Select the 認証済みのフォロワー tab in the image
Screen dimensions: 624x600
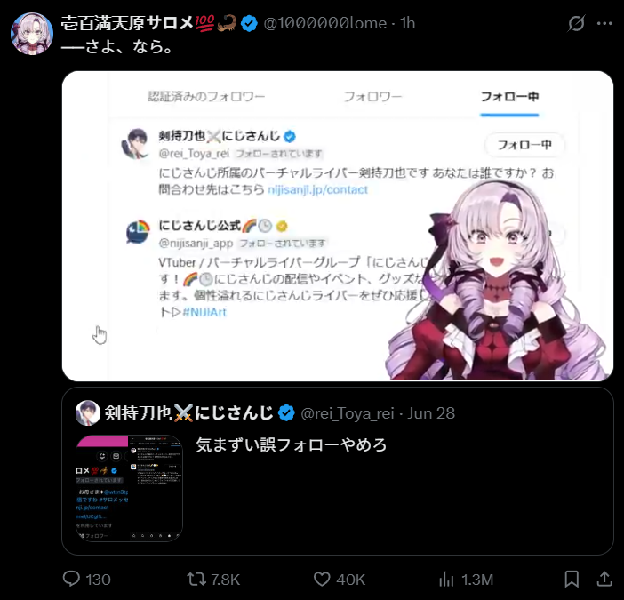click(x=206, y=97)
